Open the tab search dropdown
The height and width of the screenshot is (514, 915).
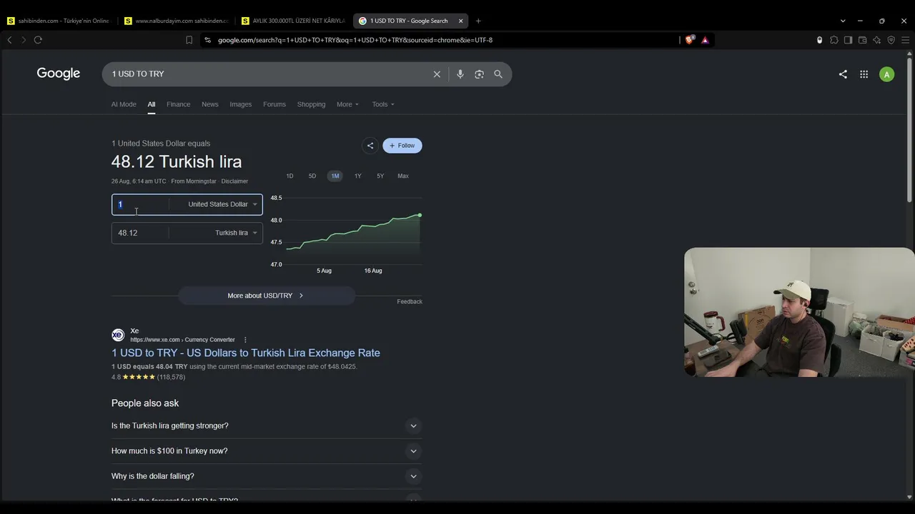tap(843, 21)
